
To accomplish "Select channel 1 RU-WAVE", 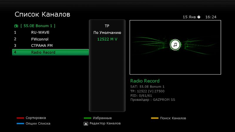I will 40,33.
